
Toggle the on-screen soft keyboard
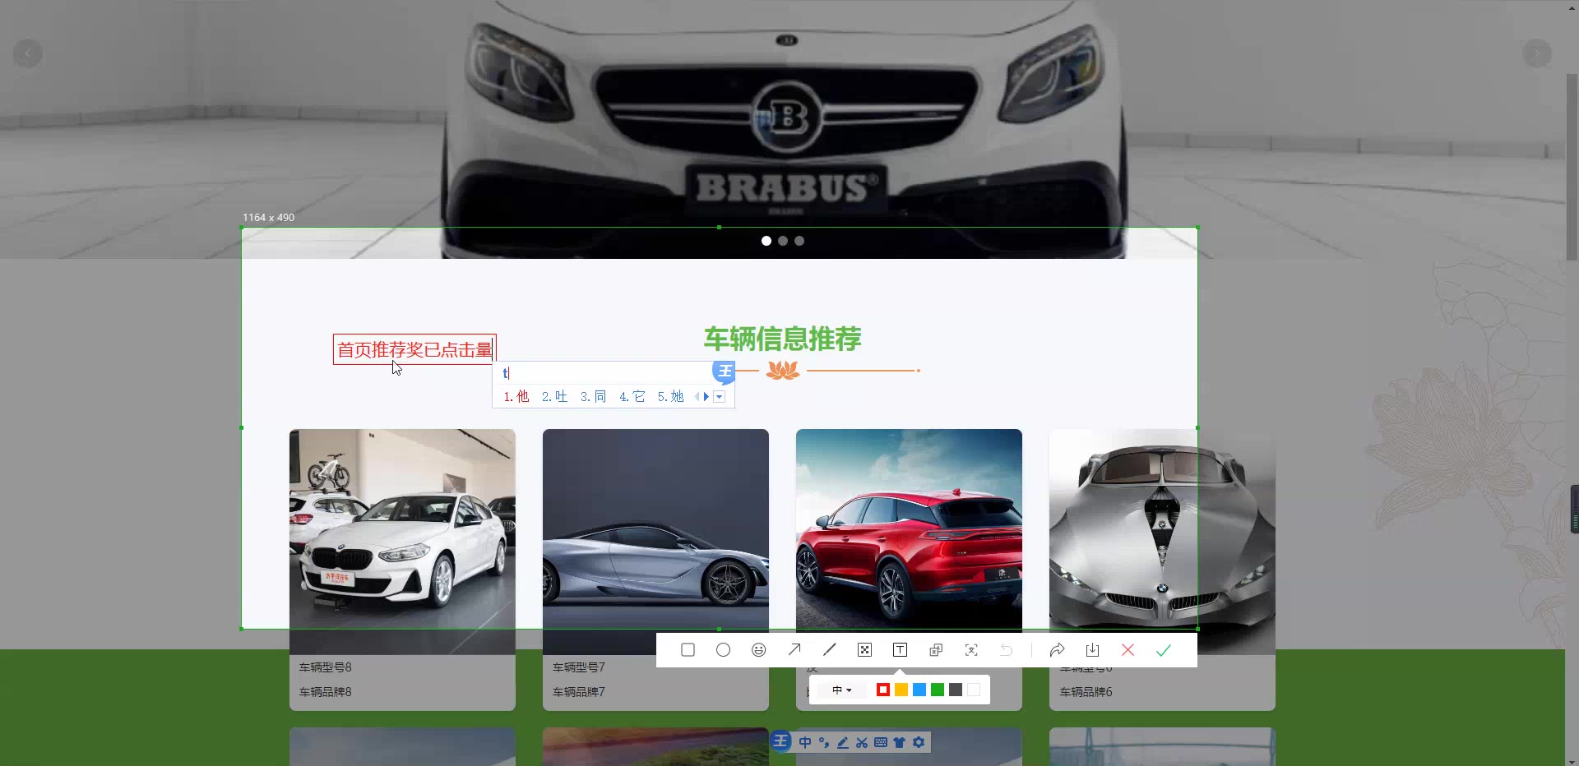tap(880, 742)
